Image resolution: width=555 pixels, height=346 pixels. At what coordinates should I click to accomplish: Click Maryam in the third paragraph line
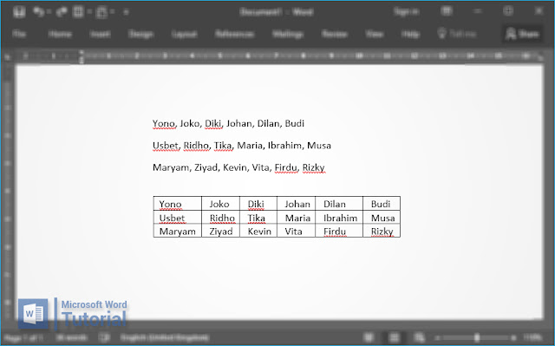(172, 167)
